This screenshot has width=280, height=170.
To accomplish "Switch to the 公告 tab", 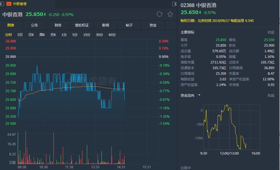I will coord(34,25).
